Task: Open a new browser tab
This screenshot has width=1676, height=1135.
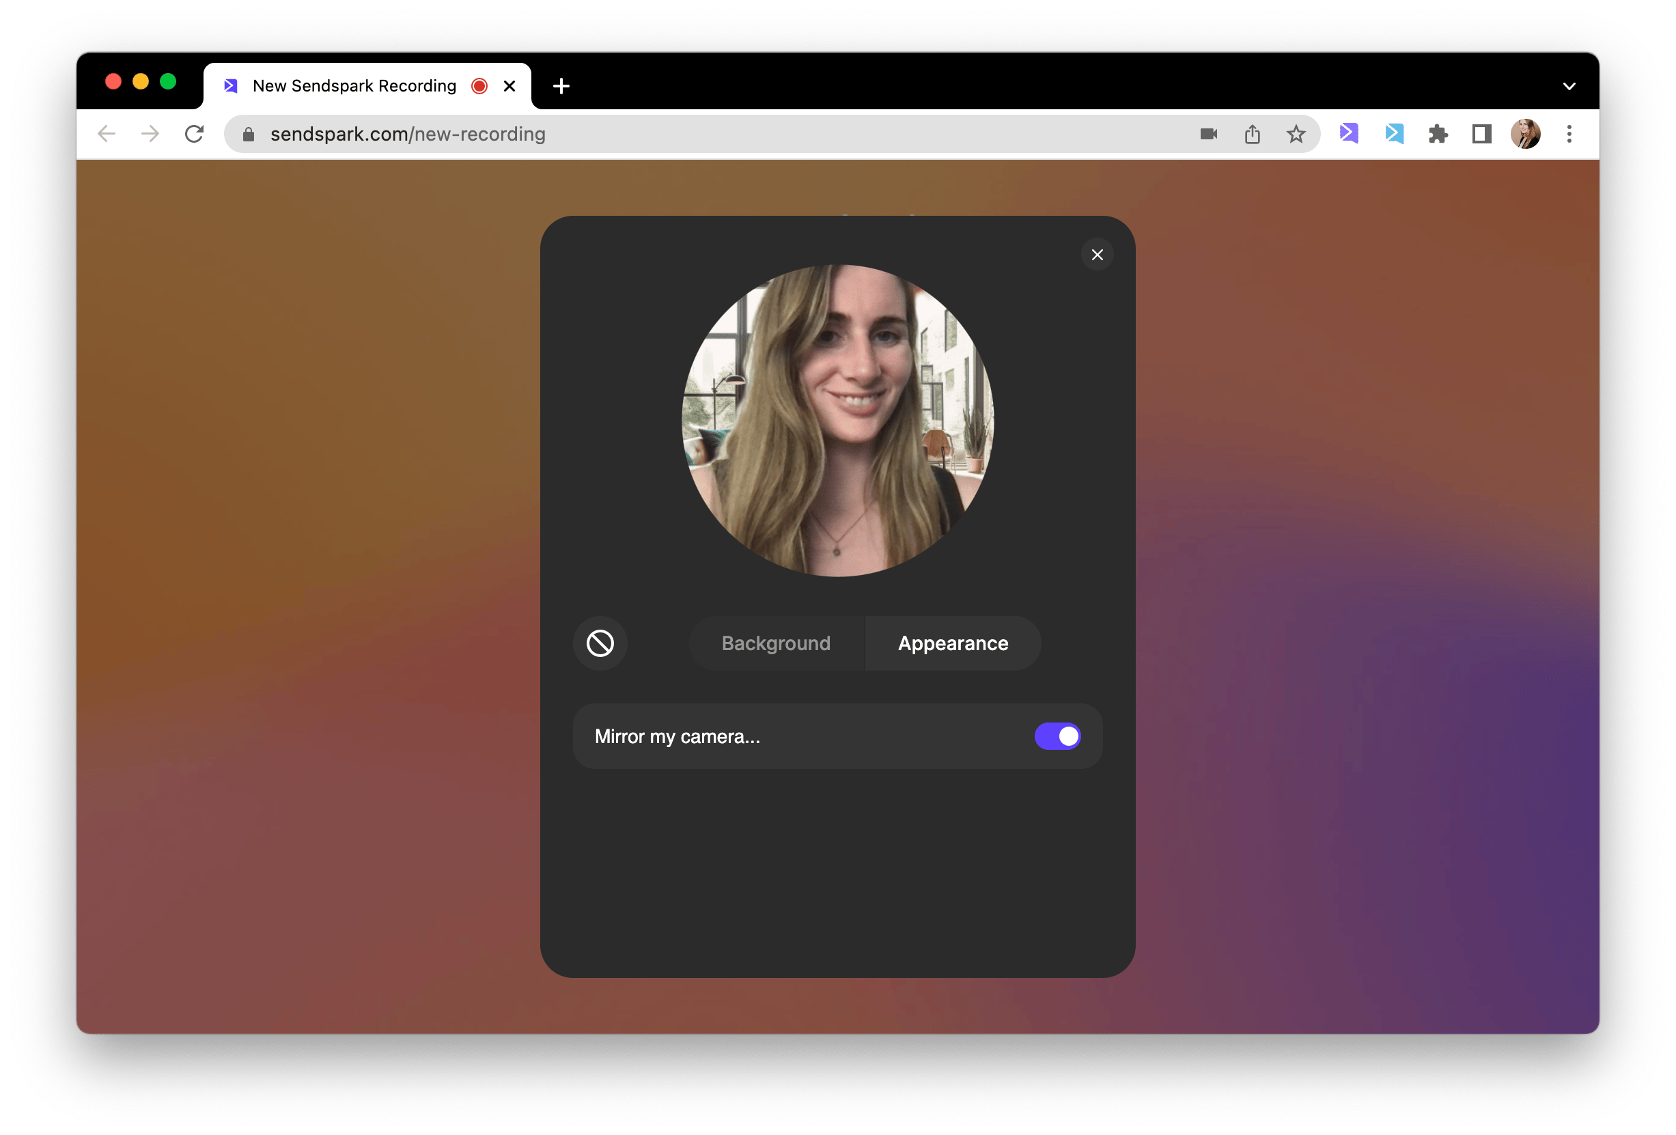Action: 561,87
